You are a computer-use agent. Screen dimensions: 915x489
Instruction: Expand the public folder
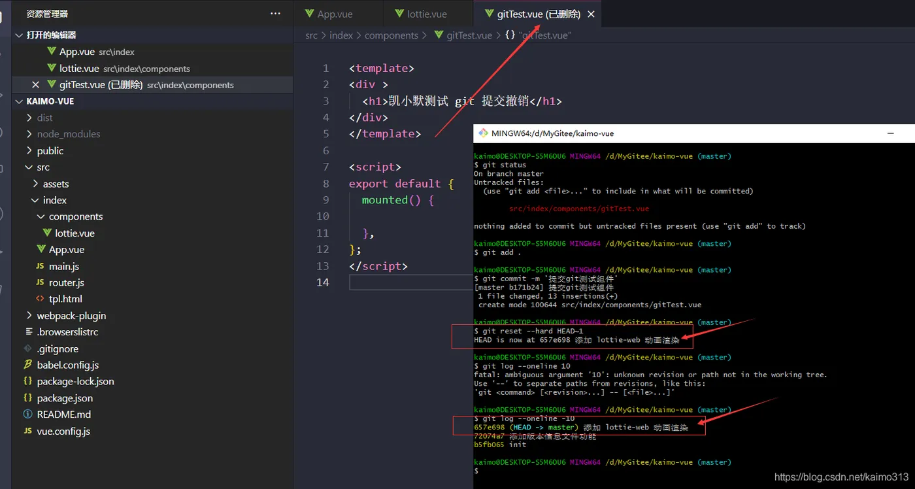coord(29,151)
